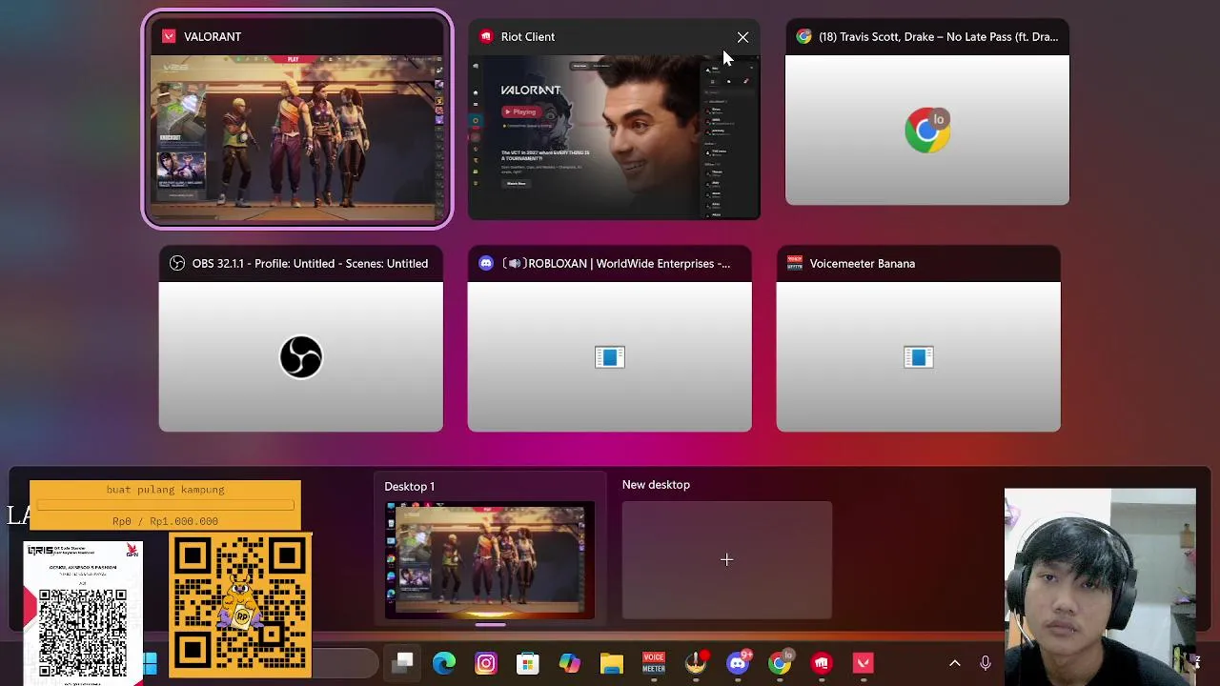
Task: Click the 'New desktop' label
Action: pyautogui.click(x=656, y=484)
